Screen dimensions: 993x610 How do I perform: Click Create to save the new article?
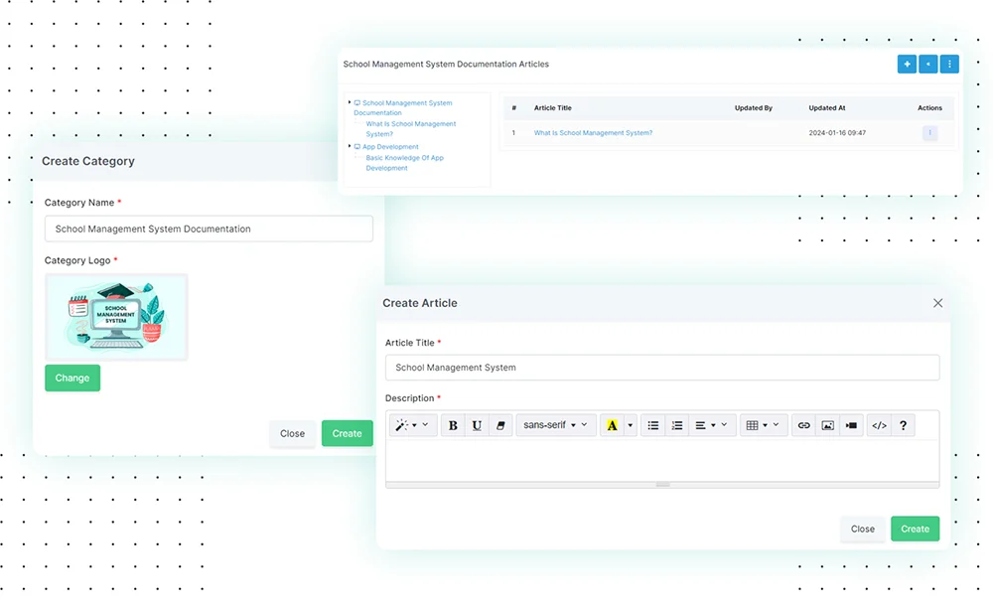pos(915,529)
